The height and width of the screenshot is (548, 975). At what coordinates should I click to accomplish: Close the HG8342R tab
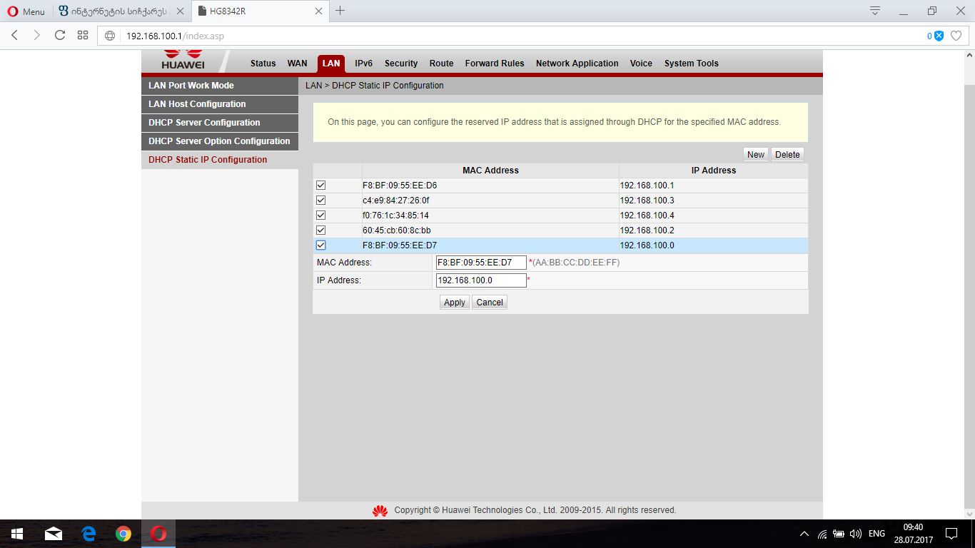click(x=318, y=11)
